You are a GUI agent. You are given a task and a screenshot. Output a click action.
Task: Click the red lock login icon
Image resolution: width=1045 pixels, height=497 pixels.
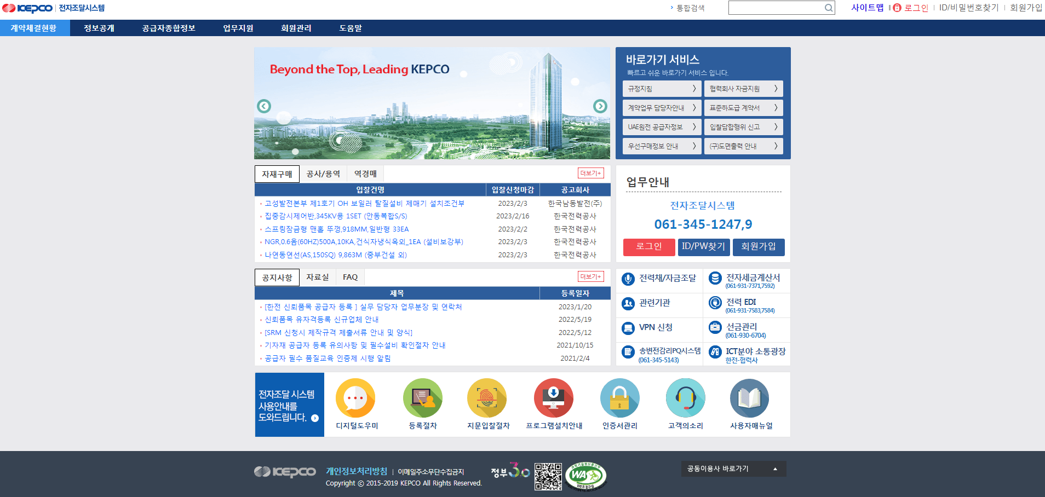tap(897, 8)
